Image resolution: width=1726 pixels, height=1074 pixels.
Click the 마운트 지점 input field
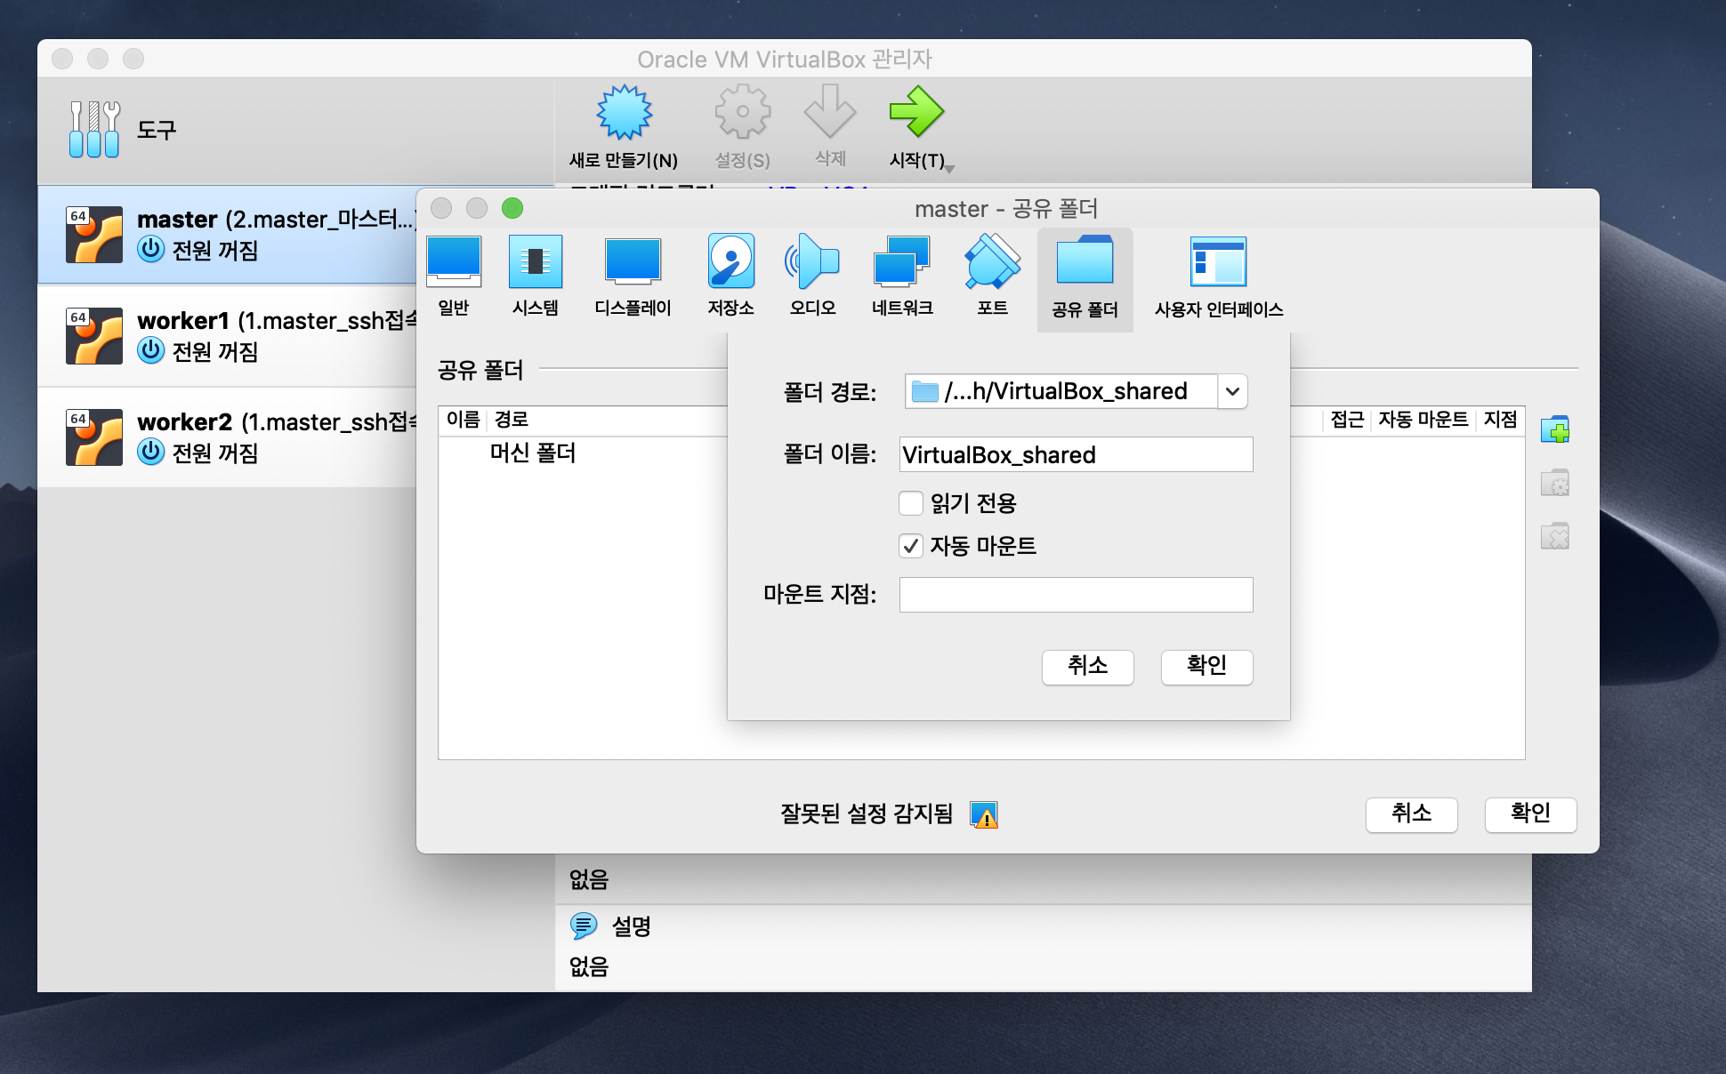click(1076, 595)
